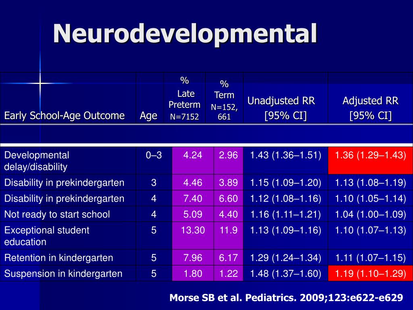Click the term value 11.9

(x=228, y=230)
